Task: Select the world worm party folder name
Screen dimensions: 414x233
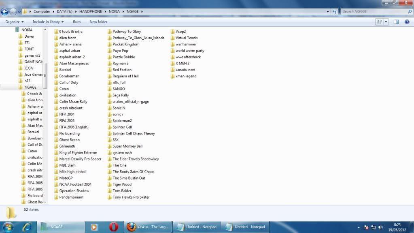Action: click(190, 51)
